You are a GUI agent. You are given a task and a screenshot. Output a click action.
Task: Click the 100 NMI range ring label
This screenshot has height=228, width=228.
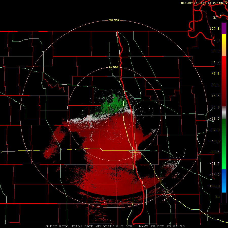114,20
